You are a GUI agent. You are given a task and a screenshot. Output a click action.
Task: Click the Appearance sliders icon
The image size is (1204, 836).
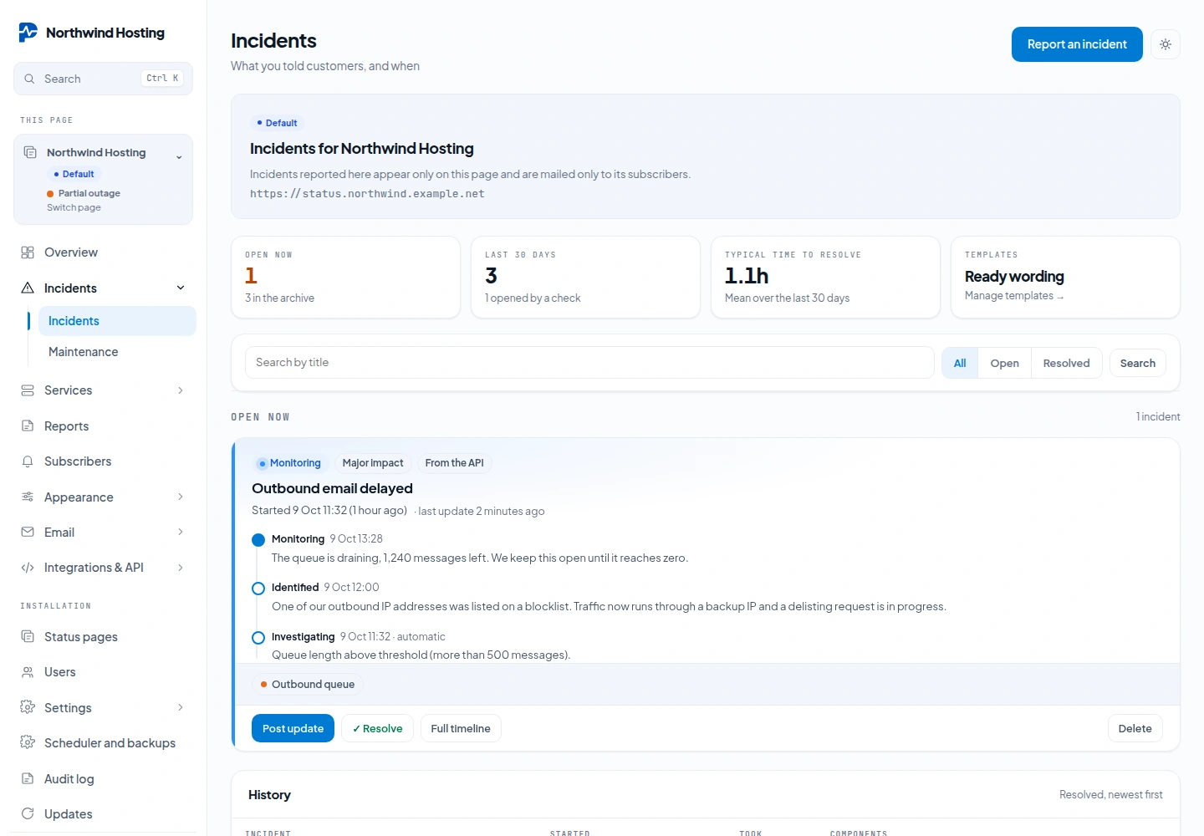click(28, 497)
